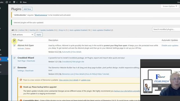The width and height of the screenshot is (180, 101).
Task: Open Elementor Video Tutorials link
Action: [x=103, y=74]
